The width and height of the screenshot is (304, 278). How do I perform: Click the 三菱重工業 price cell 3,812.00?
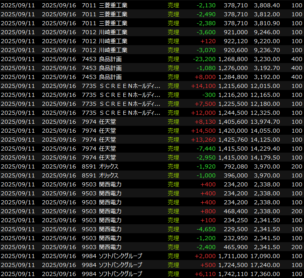coord(267,14)
